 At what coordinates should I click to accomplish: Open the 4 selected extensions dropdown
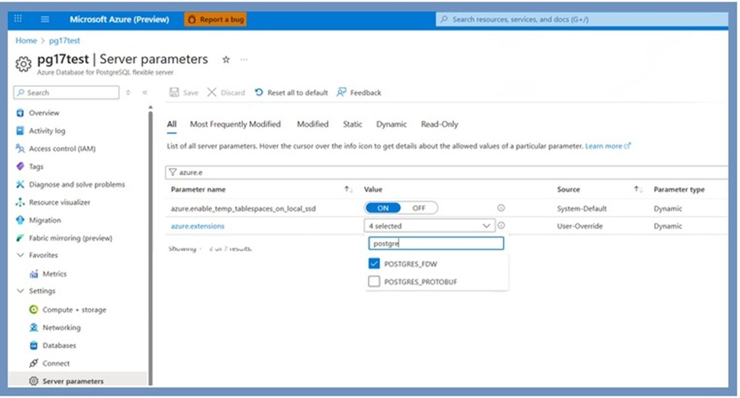(x=430, y=226)
